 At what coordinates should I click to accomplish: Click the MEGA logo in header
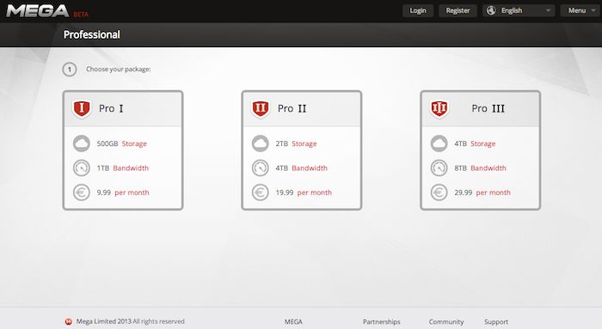[x=38, y=11]
